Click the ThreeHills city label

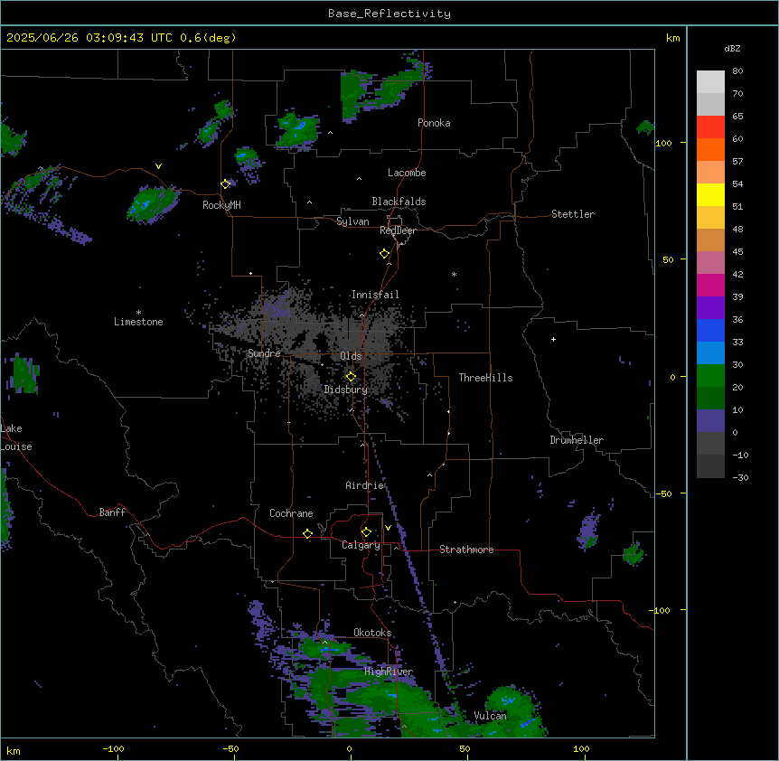(485, 378)
